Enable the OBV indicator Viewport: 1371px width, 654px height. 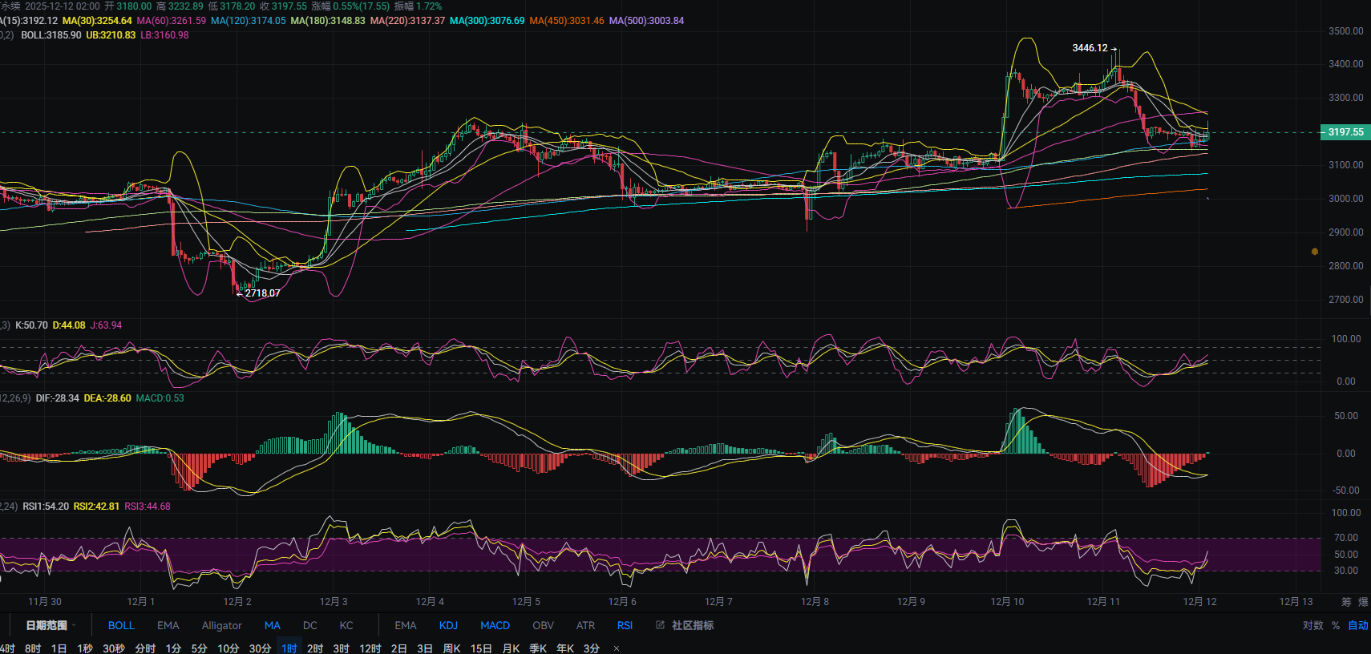(x=543, y=625)
